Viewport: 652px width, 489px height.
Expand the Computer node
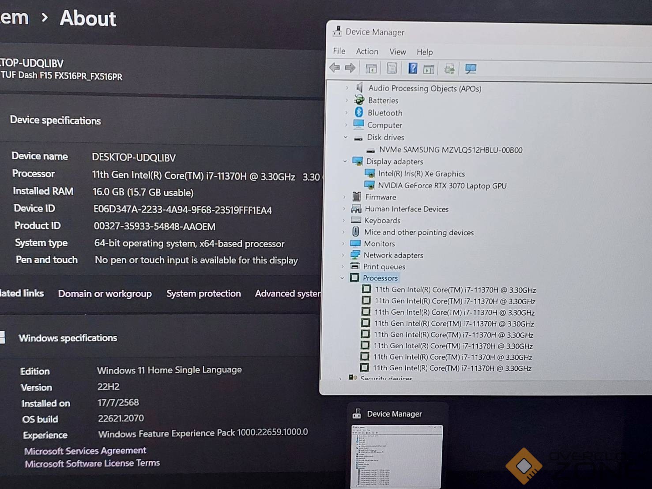346,125
